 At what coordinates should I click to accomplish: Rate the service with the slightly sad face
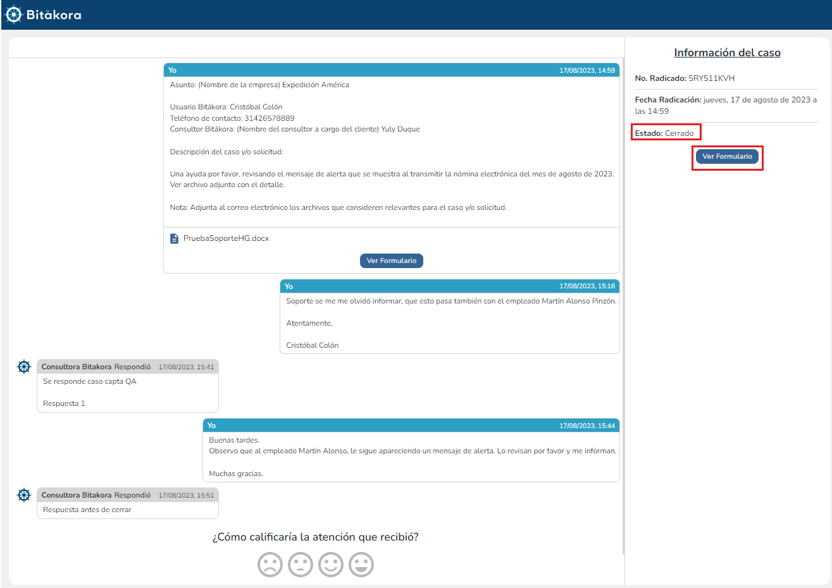(x=301, y=565)
